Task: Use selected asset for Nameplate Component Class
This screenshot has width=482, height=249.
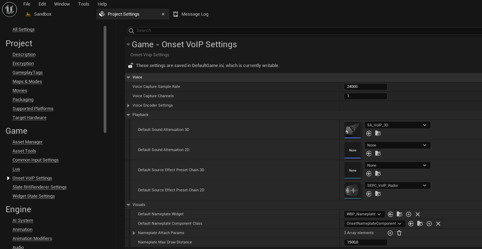Action: (411, 224)
